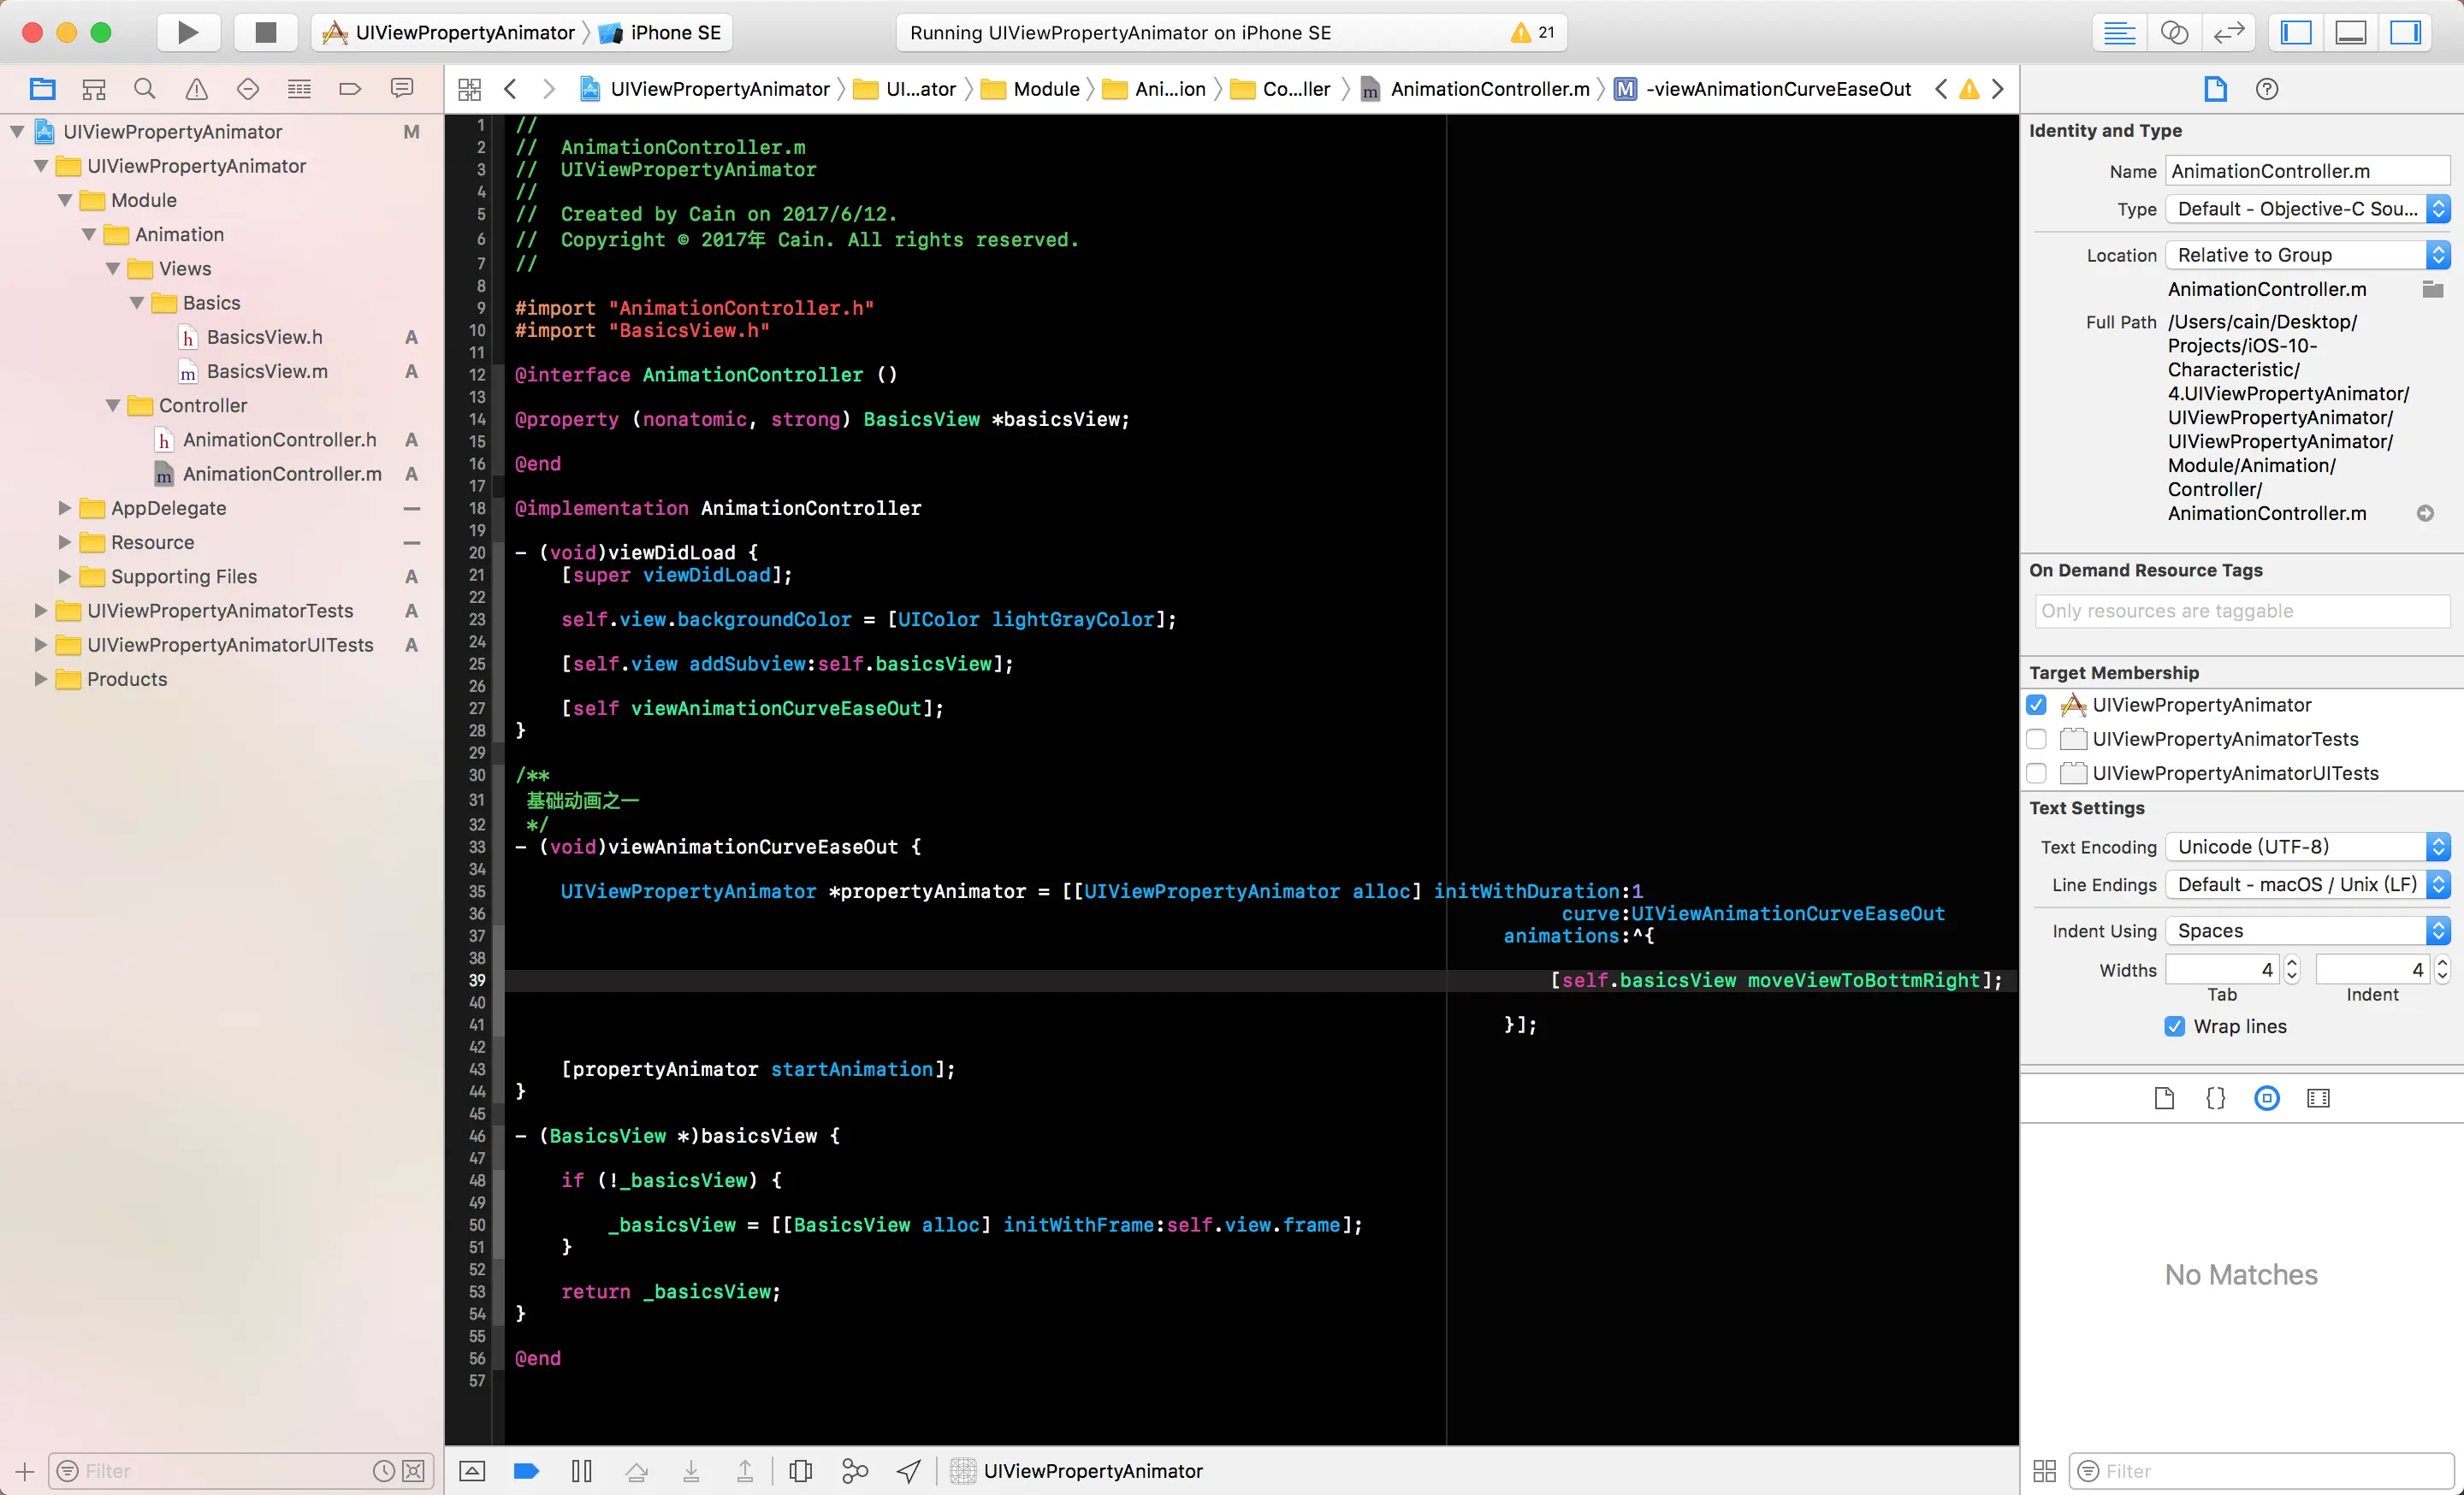Show the Quick Help inspector
Image resolution: width=2464 pixels, height=1495 pixels.
[2266, 89]
